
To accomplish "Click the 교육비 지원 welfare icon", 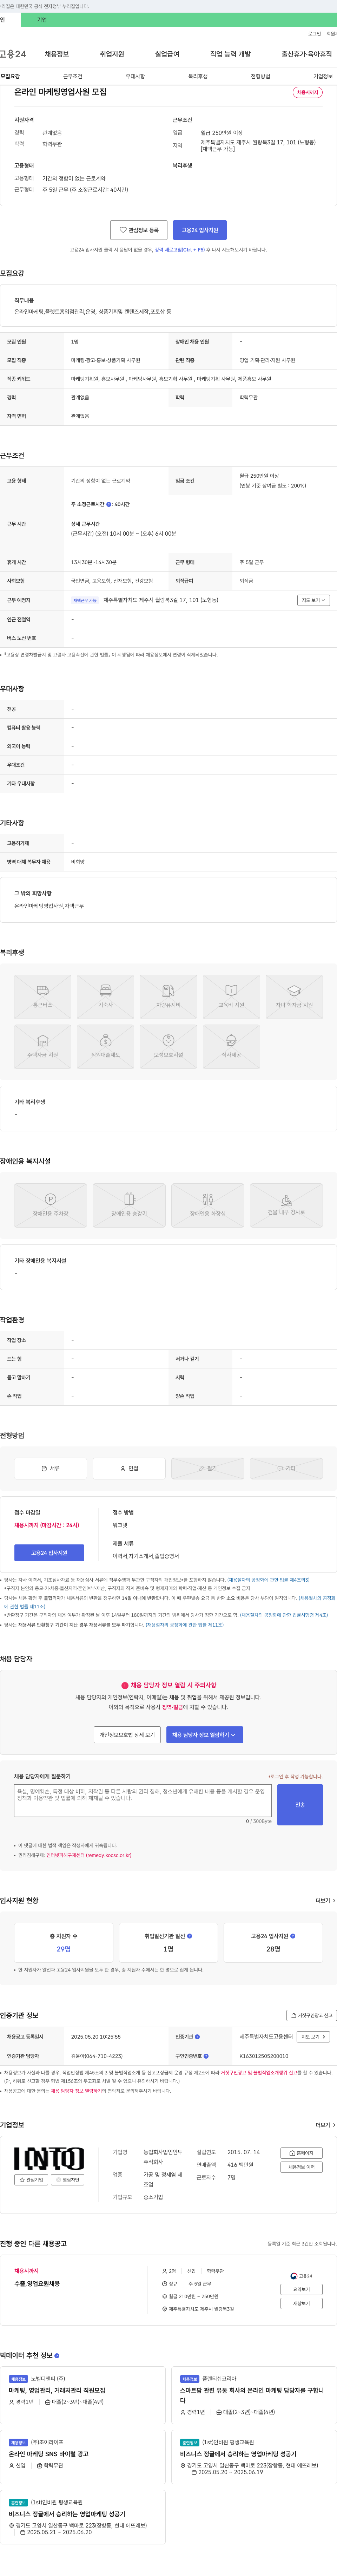I will (x=231, y=997).
